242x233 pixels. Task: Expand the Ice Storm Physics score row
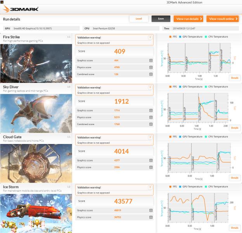151,217
